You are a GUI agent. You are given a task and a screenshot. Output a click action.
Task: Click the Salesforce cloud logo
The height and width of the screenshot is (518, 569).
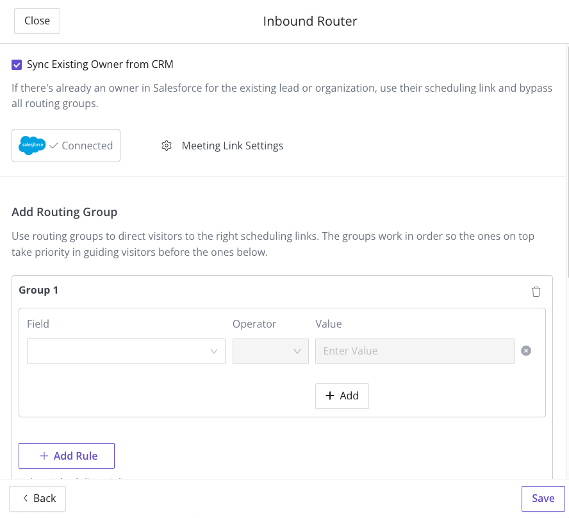(x=32, y=146)
